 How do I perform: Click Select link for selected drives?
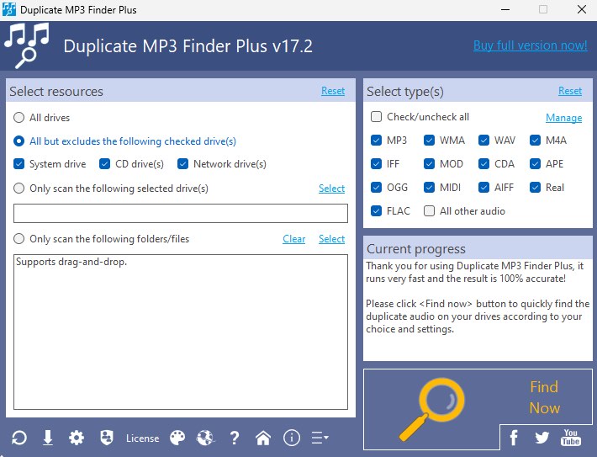(331, 189)
